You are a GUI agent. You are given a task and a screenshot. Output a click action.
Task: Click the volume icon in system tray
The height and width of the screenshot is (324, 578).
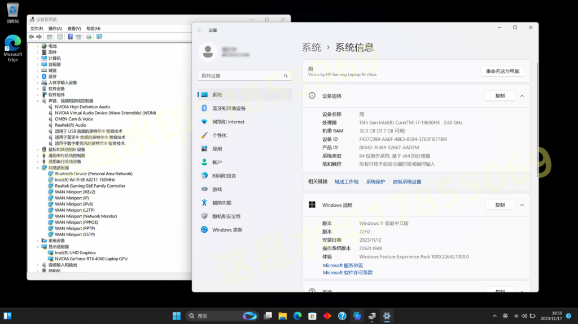524,316
